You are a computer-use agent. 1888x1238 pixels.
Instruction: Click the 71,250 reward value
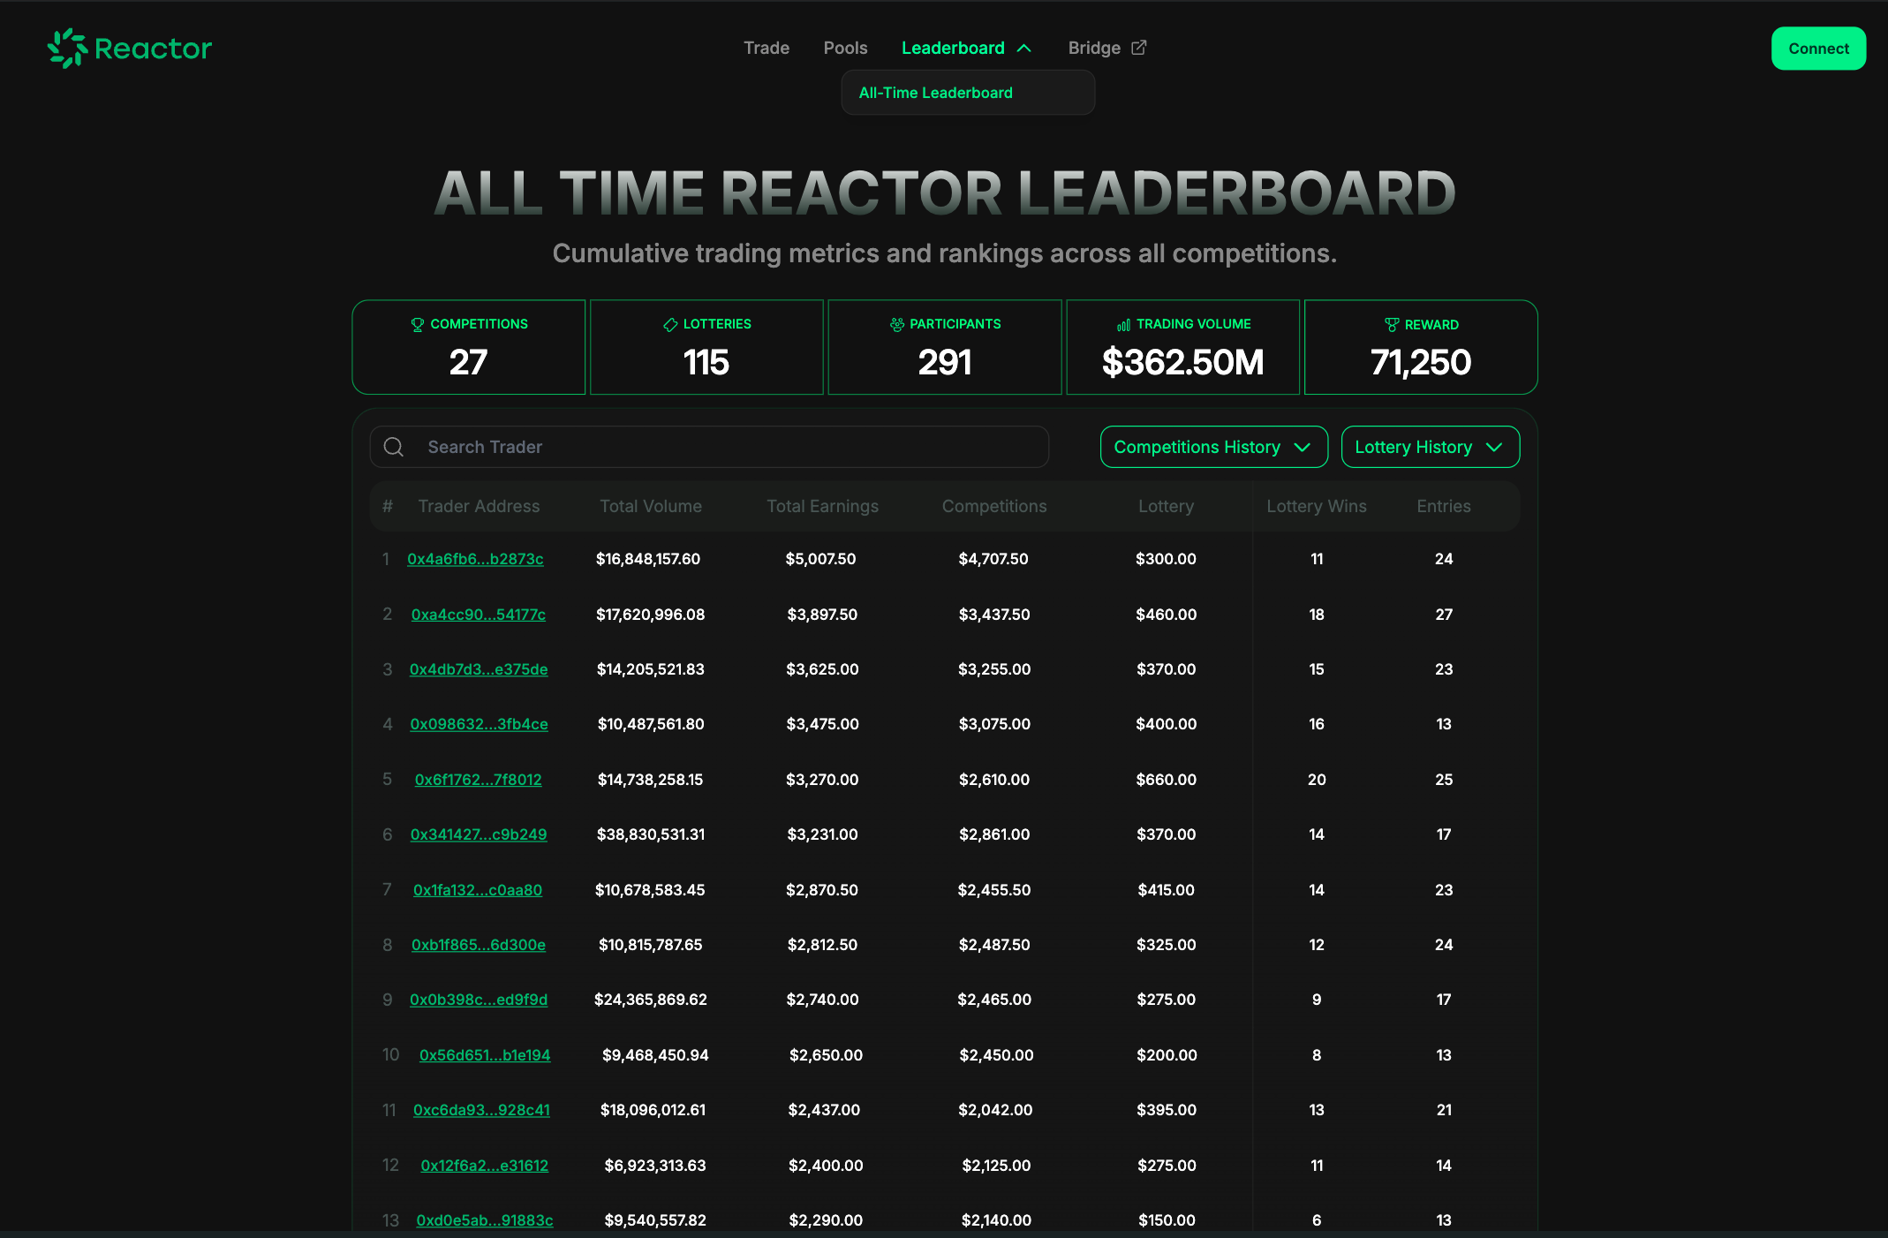coord(1421,362)
